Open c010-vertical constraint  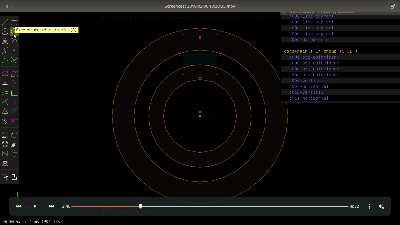pyautogui.click(x=306, y=92)
